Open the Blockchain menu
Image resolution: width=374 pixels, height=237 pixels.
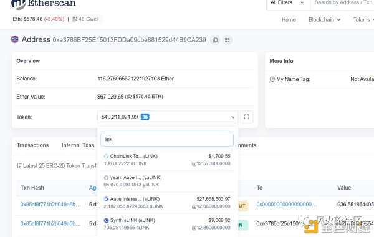tap(324, 20)
